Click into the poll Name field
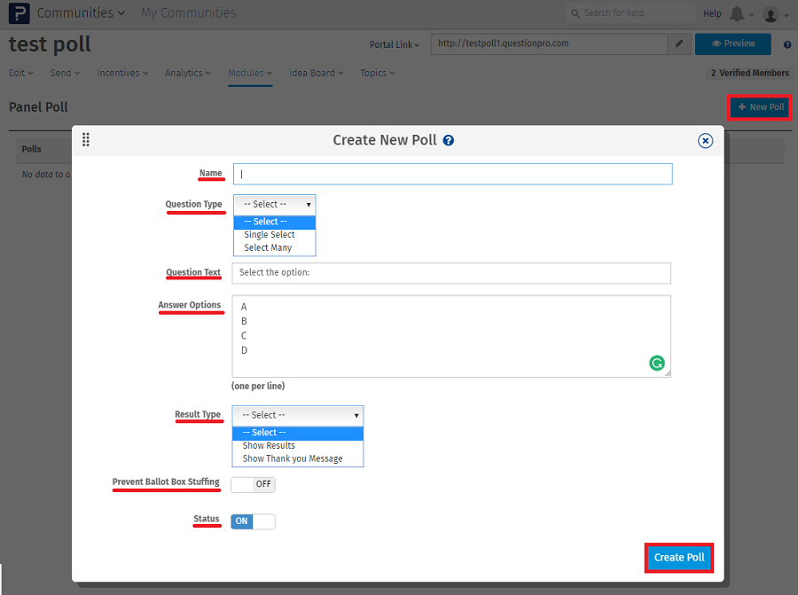The image size is (798, 595). [452, 174]
